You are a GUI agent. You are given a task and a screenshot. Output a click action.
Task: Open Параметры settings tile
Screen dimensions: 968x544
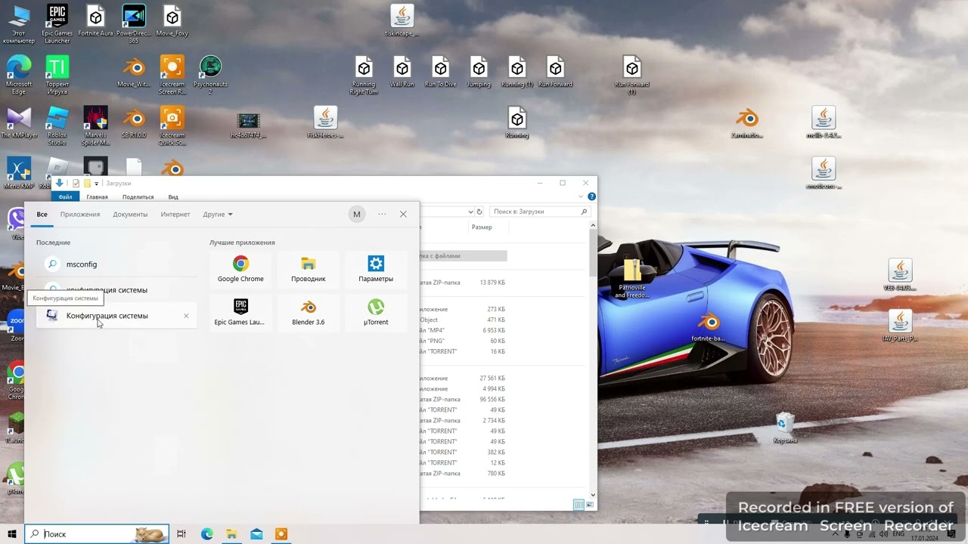pyautogui.click(x=376, y=270)
